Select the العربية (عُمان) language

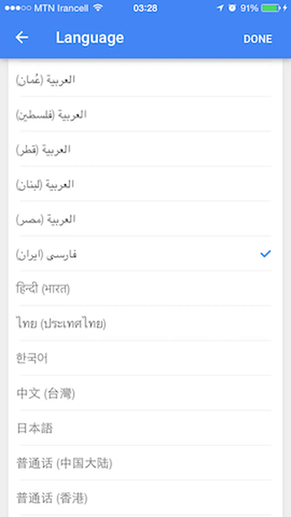(x=145, y=80)
